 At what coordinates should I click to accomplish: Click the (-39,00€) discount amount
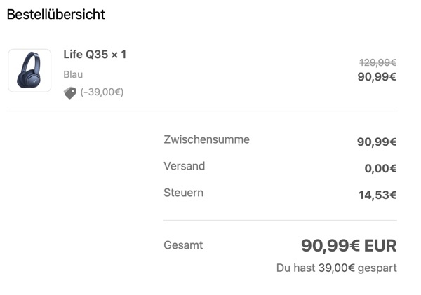click(102, 92)
